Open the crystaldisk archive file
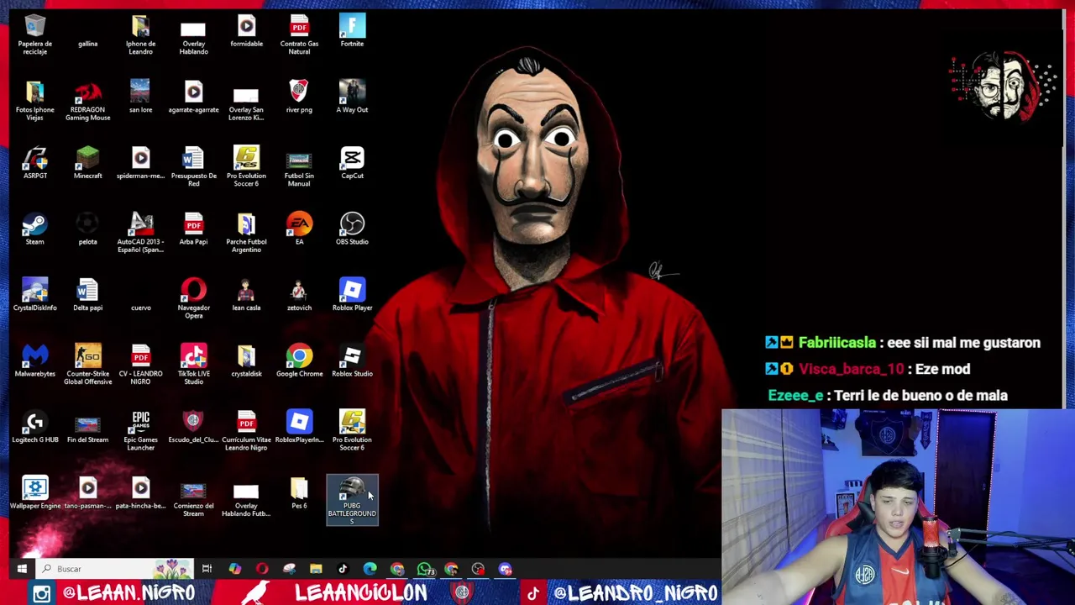This screenshot has width=1075, height=605. [246, 361]
